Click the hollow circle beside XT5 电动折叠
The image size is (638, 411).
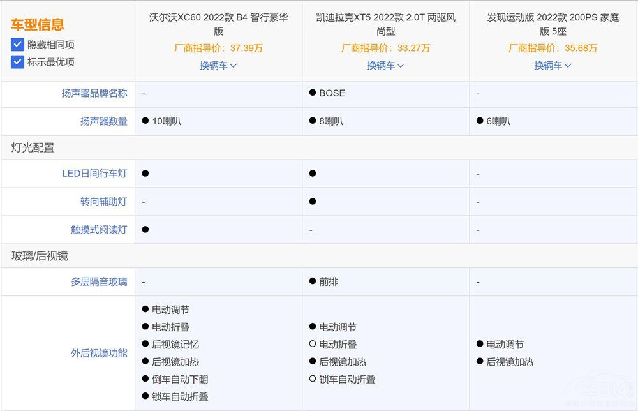313,345
